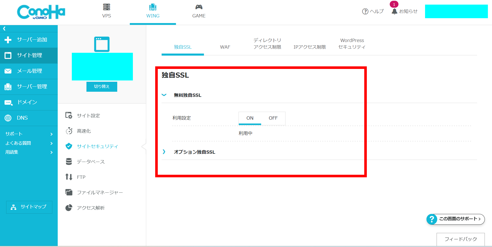Click the 利用中 status text

245,133
